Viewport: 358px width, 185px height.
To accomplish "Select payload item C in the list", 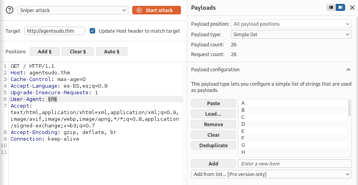I will pyautogui.click(x=293, y=117).
